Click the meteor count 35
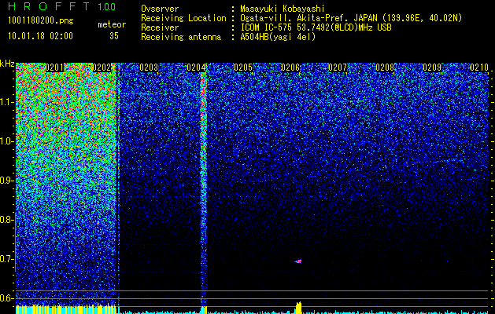495x314 pixels. [x=114, y=36]
